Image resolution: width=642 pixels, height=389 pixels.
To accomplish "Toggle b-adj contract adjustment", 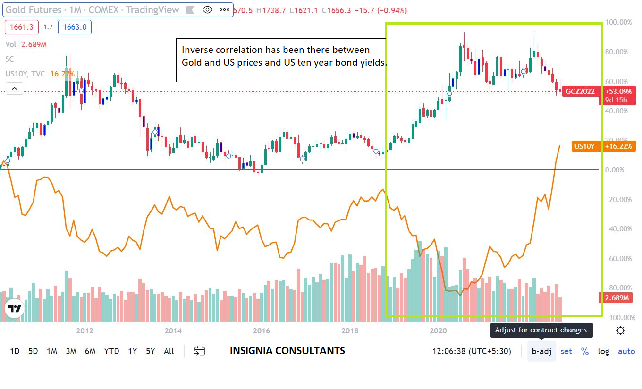I will coord(541,351).
